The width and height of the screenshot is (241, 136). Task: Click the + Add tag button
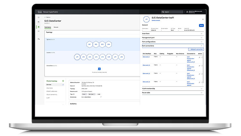99,94
